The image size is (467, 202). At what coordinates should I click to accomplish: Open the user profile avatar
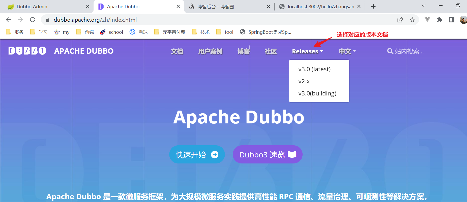pyautogui.click(x=463, y=20)
